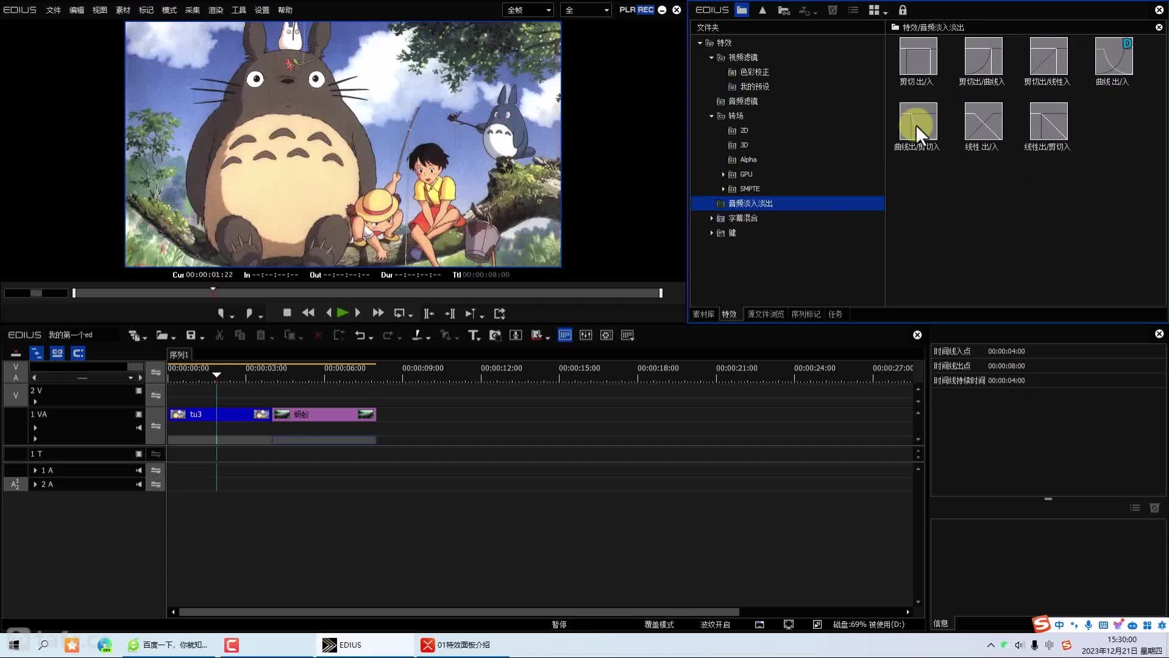Click the Open project folder icon

tap(162, 335)
